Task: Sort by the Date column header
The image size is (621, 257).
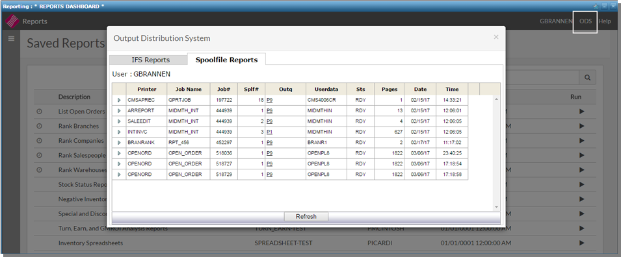Action: [420, 90]
